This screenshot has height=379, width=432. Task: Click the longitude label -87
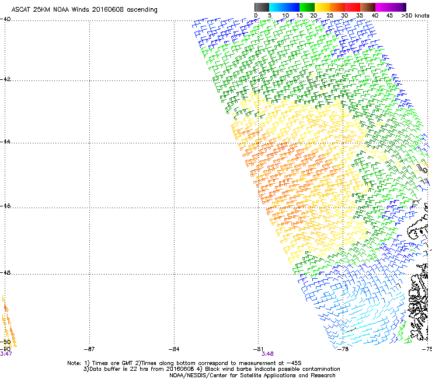point(89,349)
